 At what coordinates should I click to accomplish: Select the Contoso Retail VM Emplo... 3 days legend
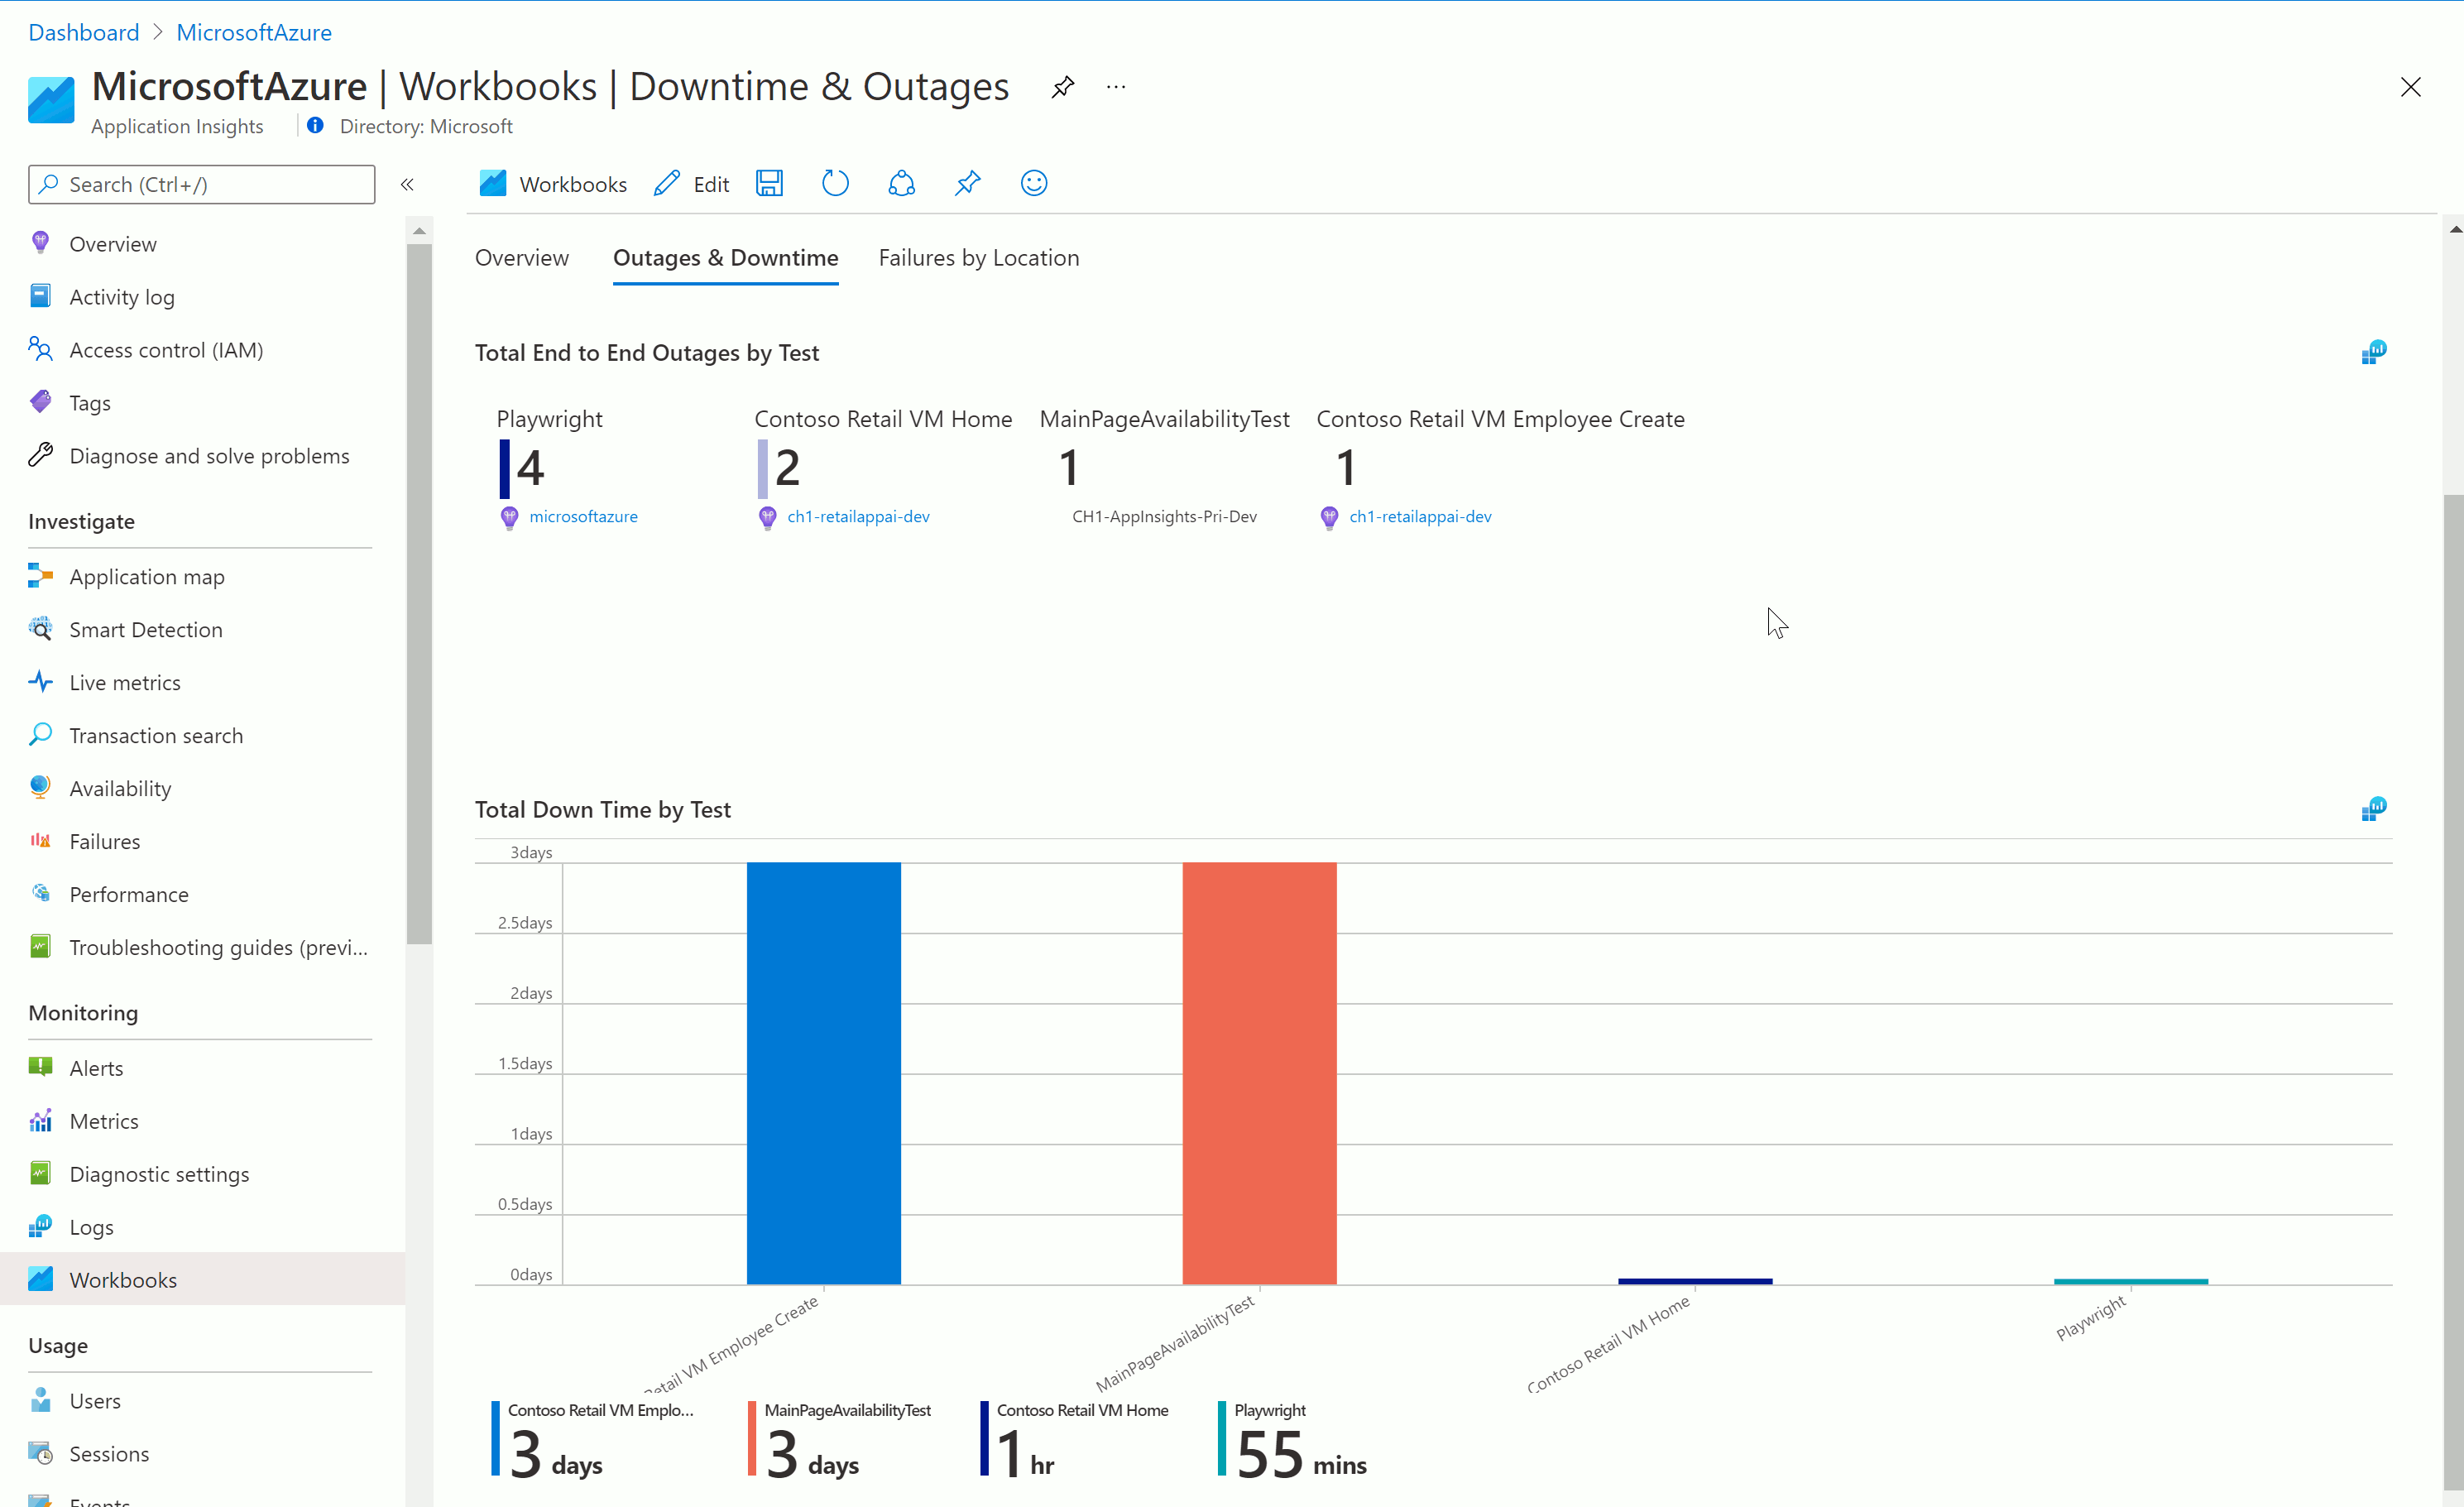point(592,1440)
